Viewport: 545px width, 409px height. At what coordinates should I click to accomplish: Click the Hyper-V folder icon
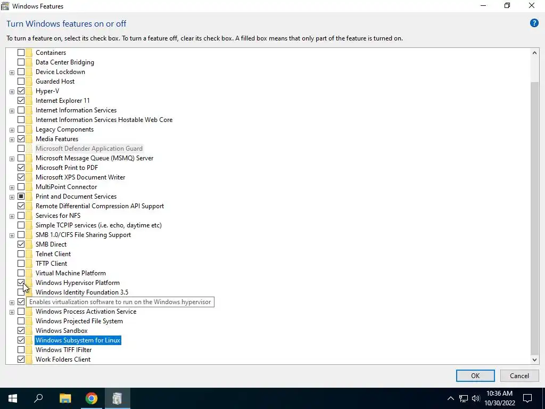(29, 91)
